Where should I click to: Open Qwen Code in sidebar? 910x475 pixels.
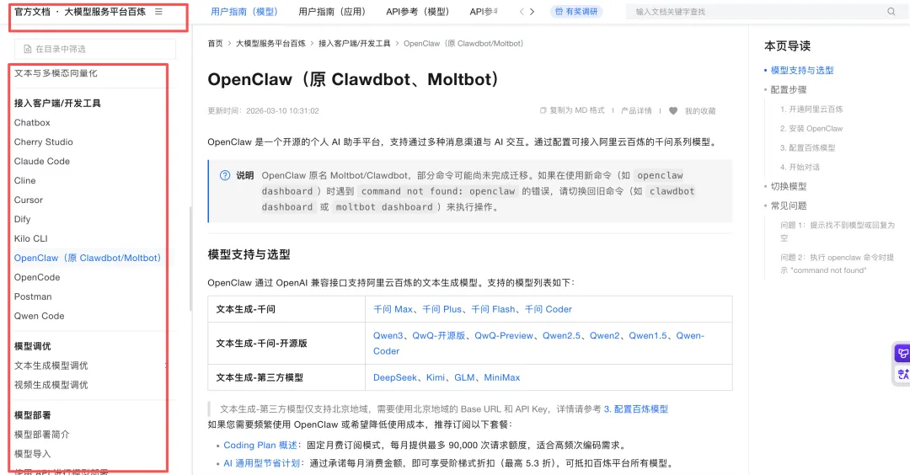point(39,316)
